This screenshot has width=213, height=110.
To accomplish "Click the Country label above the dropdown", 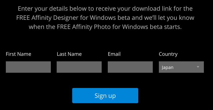I will click(168, 54).
